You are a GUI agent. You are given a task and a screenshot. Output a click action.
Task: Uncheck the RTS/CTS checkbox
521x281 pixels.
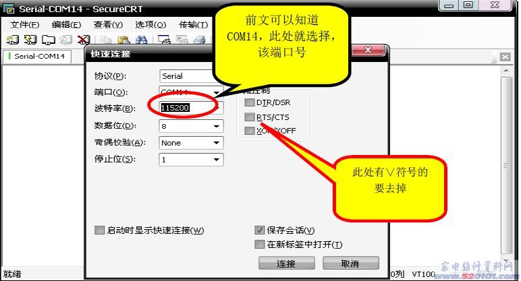[x=250, y=117]
